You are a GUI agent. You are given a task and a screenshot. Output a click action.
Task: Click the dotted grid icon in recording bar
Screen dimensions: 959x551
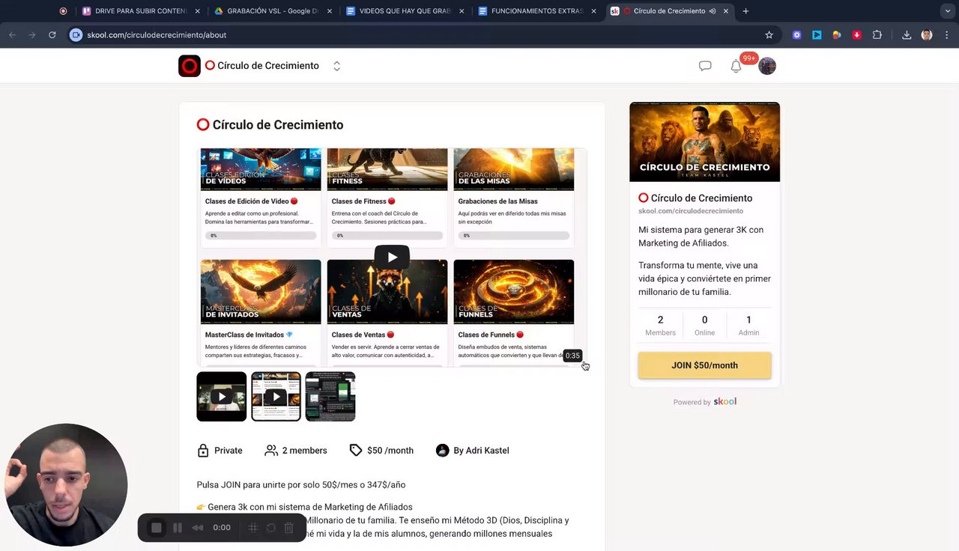click(253, 528)
